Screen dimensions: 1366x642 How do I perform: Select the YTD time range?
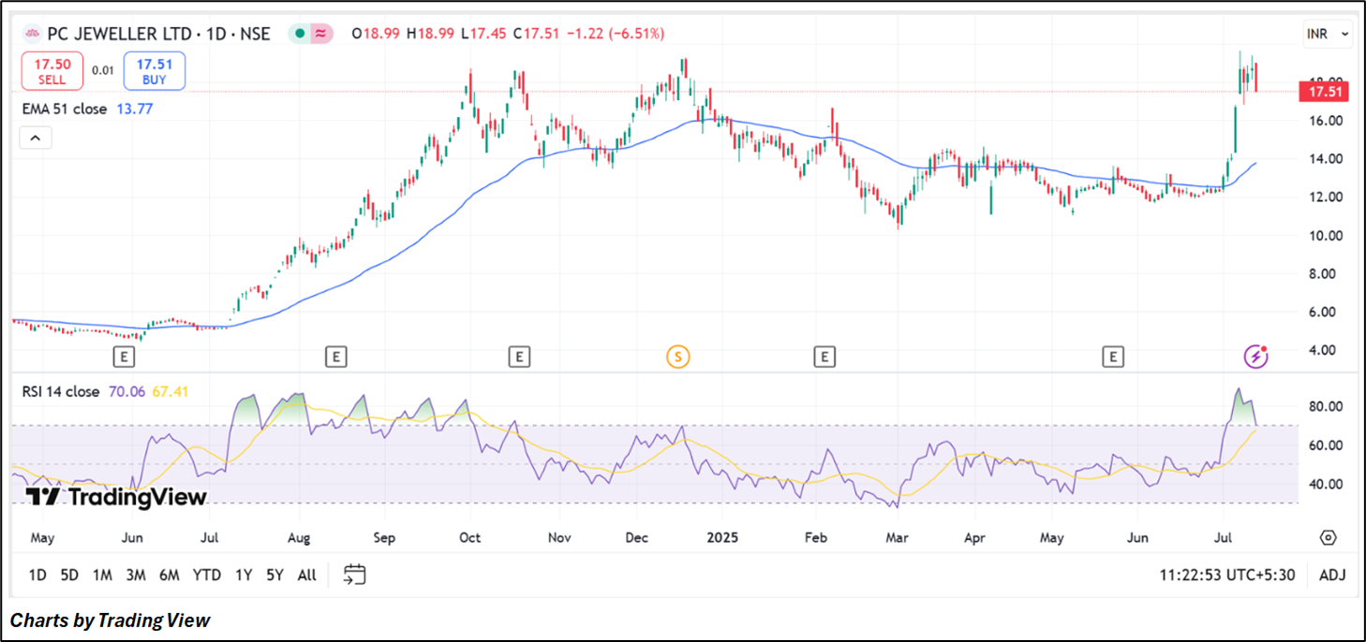pos(206,575)
